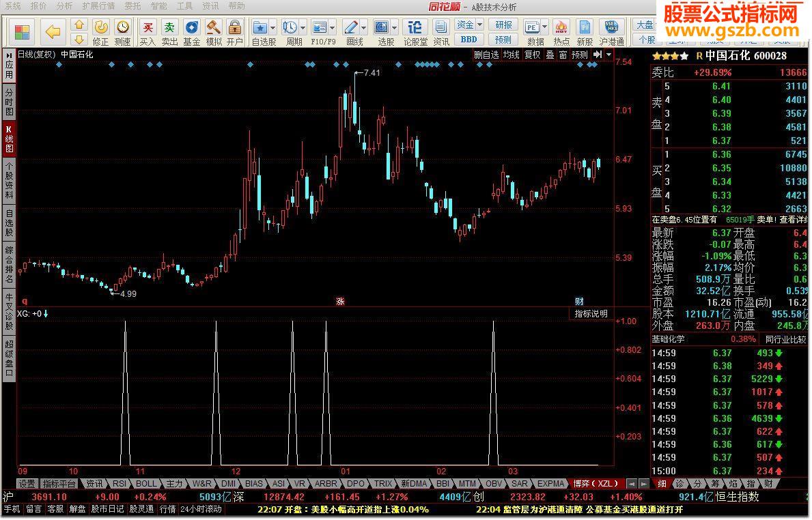
Task: Expand the 周期 period dropdown arrow
Action: (303, 27)
